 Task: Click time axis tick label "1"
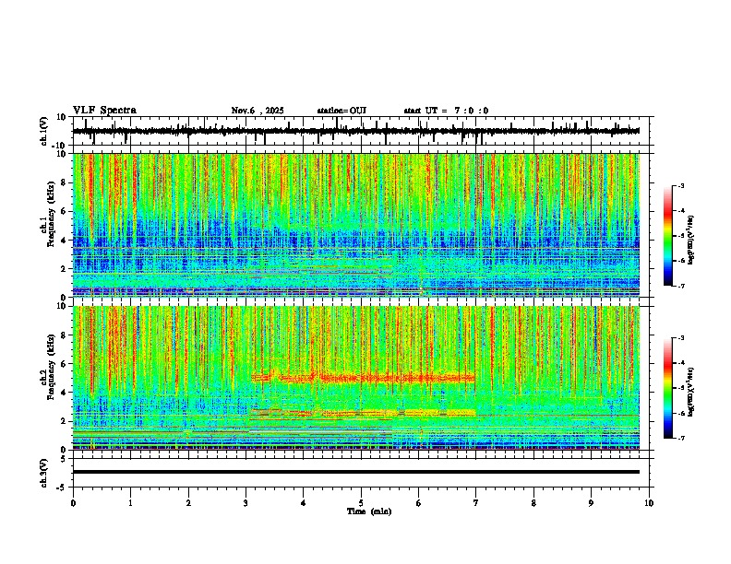coord(130,503)
